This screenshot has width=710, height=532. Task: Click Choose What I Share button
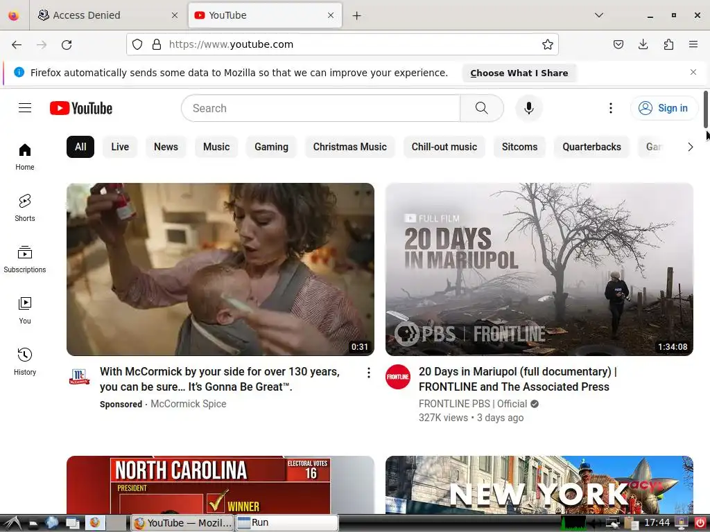tap(519, 73)
